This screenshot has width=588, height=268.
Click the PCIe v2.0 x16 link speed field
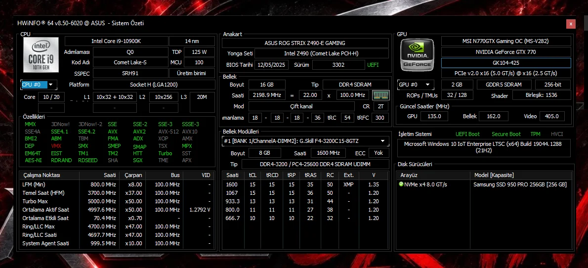[506, 73]
